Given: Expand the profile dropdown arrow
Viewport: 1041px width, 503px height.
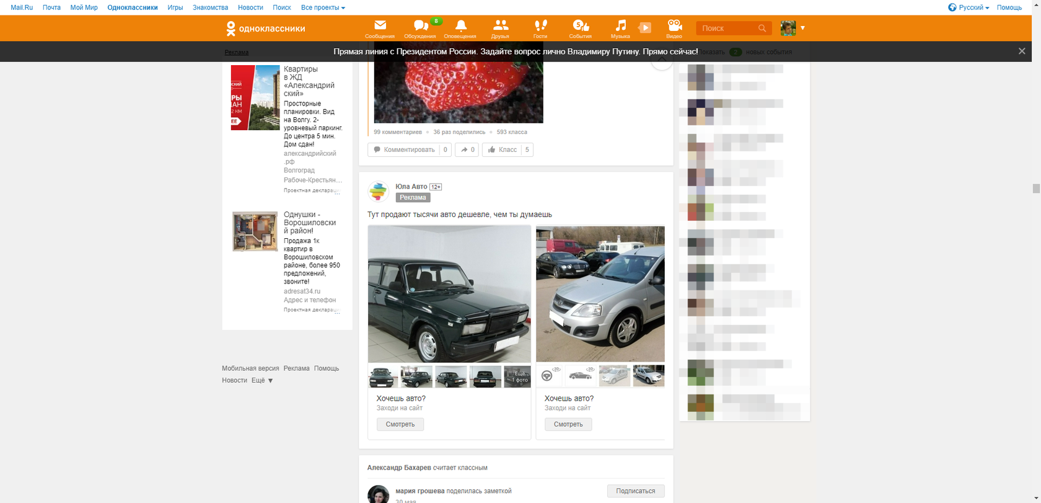Looking at the screenshot, I should [802, 28].
